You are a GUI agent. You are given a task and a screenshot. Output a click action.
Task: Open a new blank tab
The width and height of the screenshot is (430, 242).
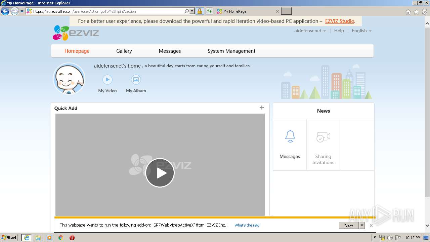(x=286, y=11)
